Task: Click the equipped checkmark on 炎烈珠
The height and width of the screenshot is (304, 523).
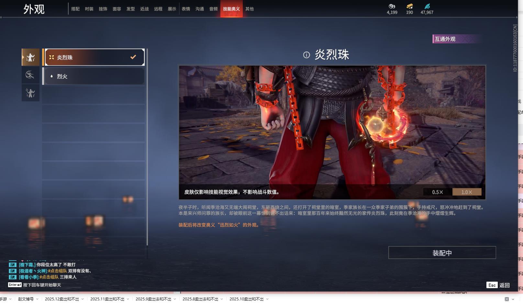Action: [x=133, y=57]
